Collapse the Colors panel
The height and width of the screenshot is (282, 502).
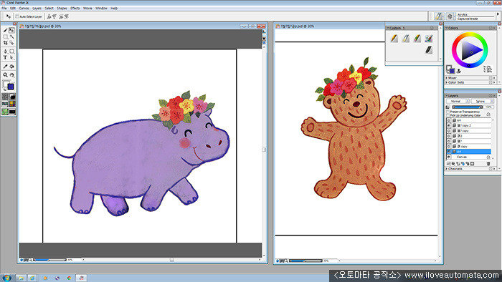(447, 28)
